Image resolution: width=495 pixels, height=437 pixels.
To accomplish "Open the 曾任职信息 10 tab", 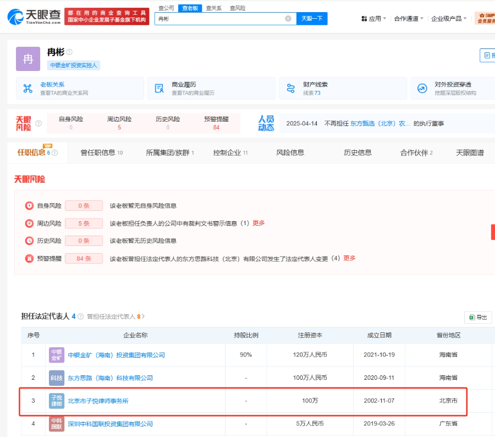I will pyautogui.click(x=102, y=153).
